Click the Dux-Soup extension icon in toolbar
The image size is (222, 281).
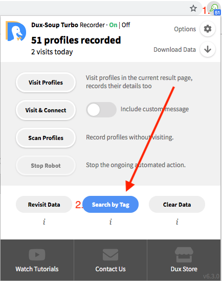215,9
